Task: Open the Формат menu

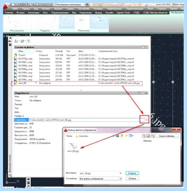Action: [x=58, y=9]
